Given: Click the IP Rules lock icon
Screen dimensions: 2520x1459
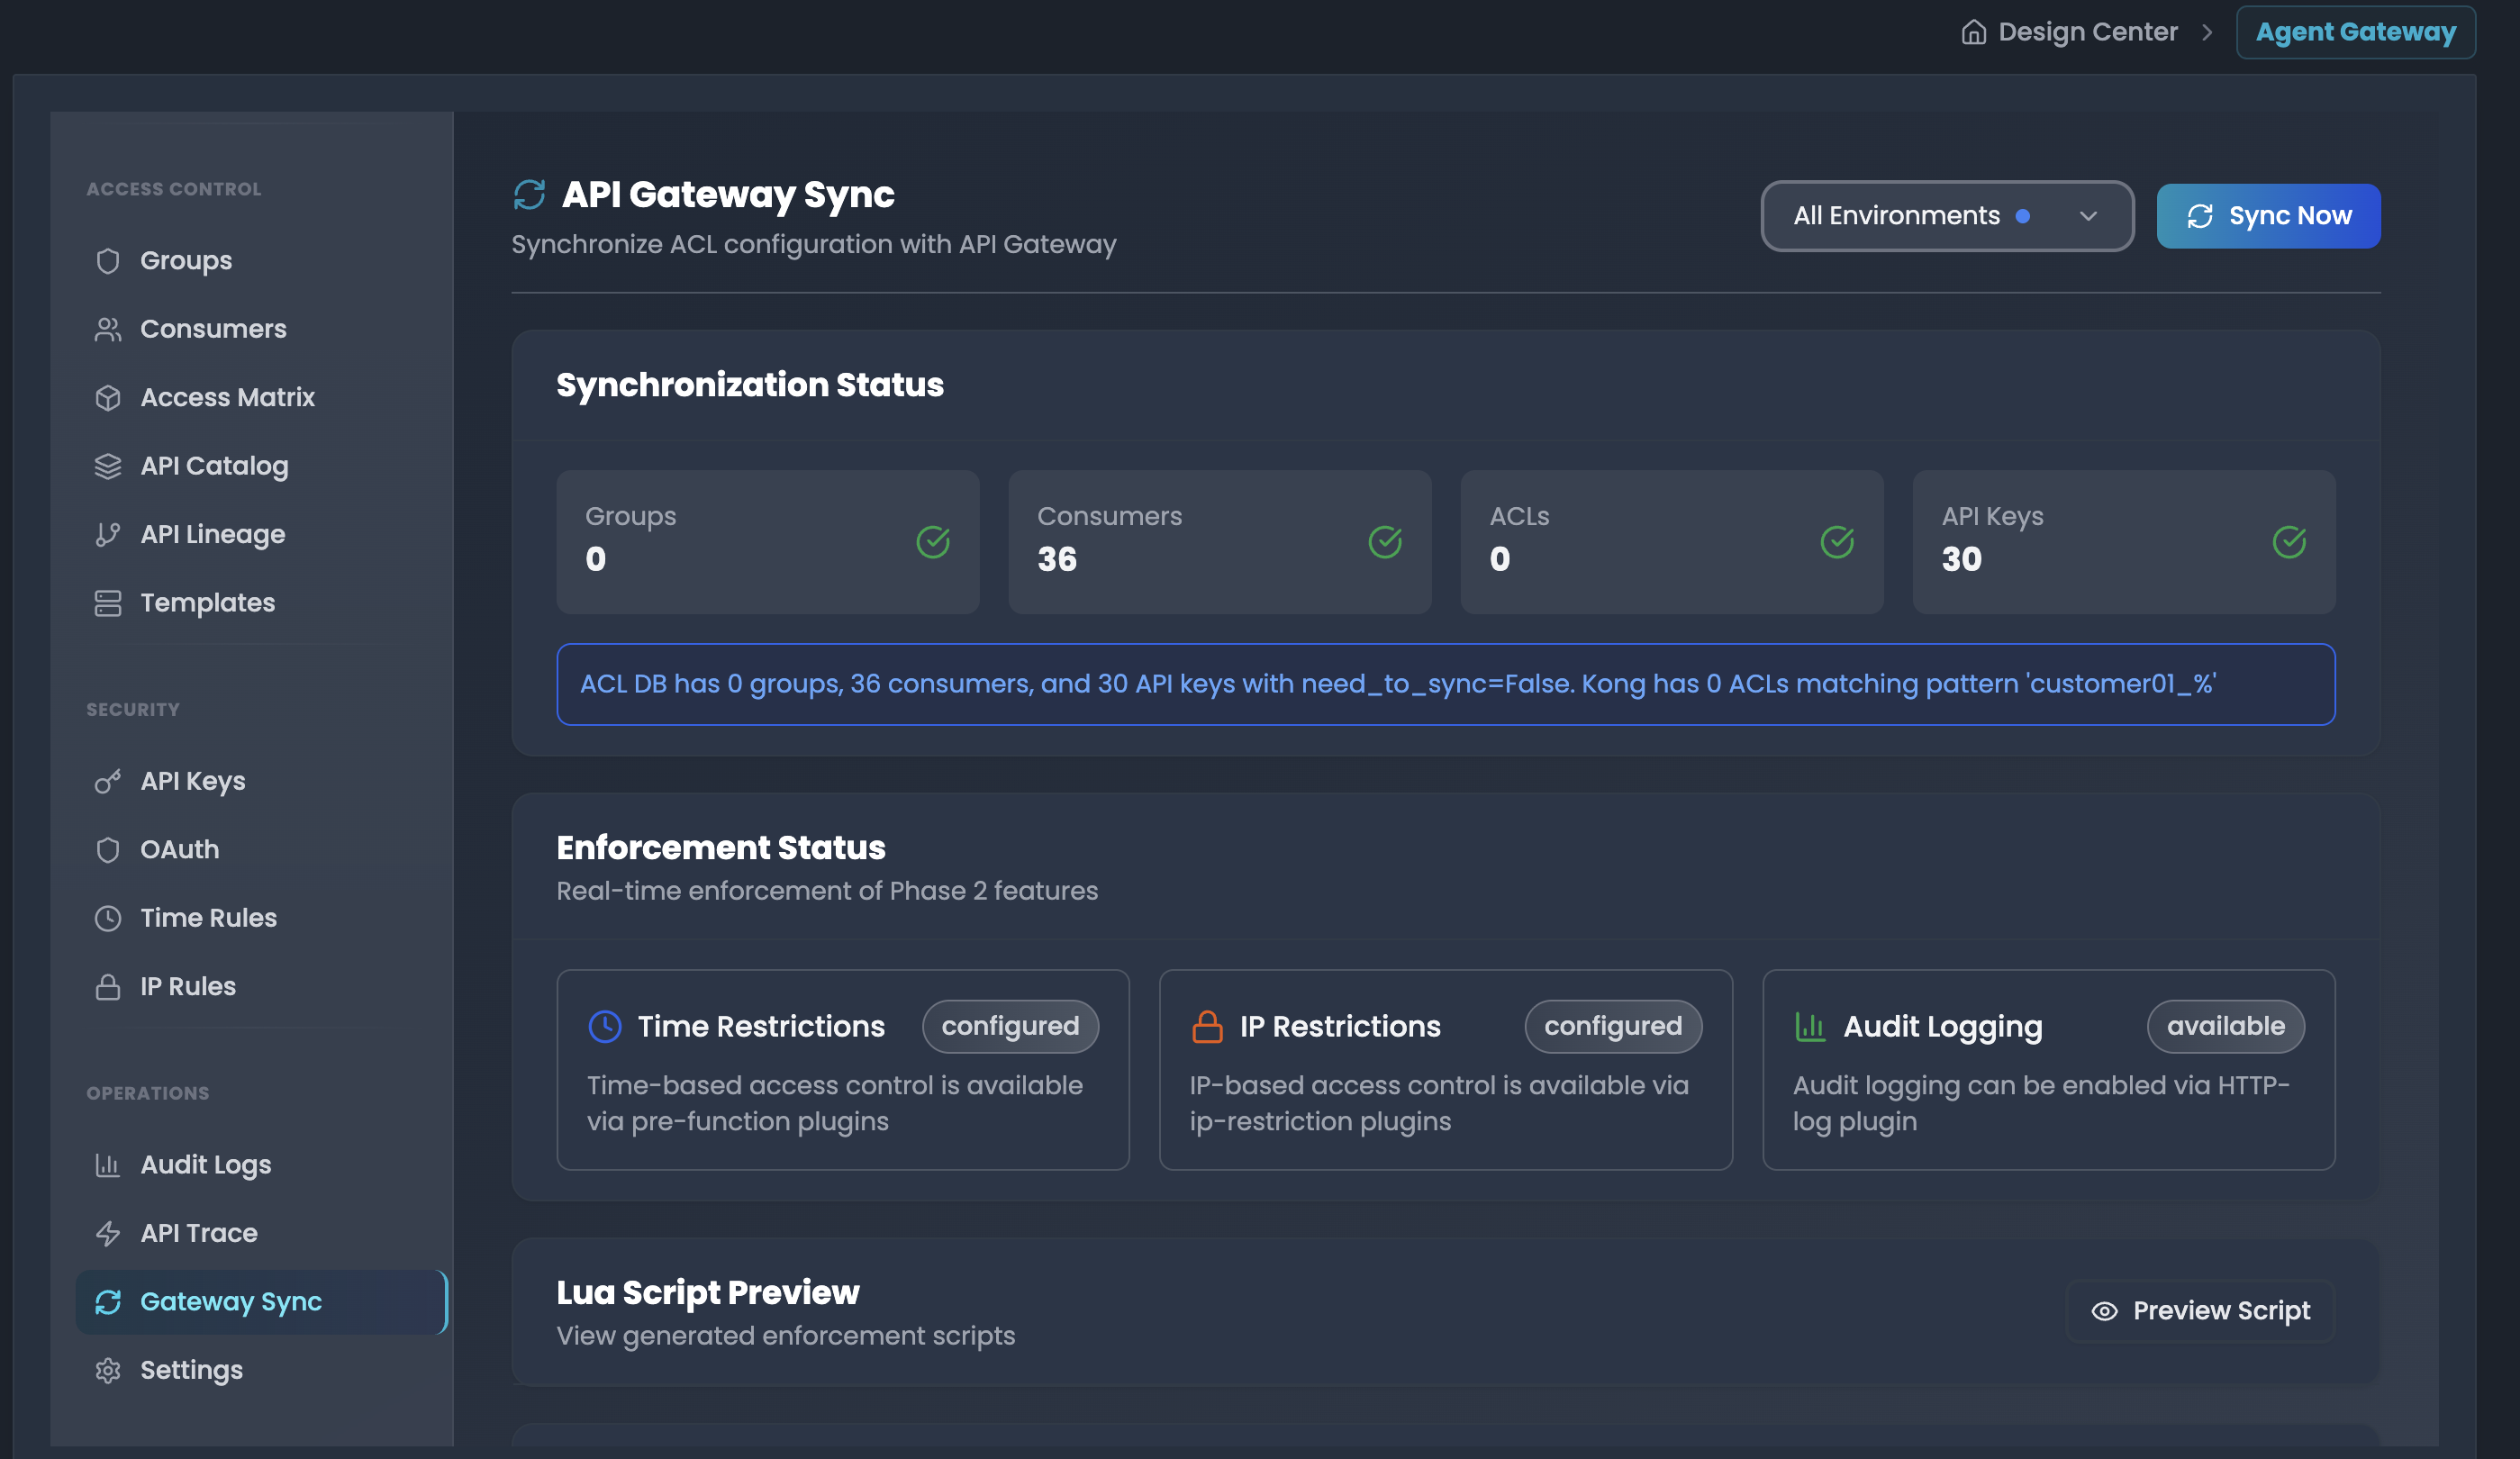Looking at the screenshot, I should tap(108, 987).
